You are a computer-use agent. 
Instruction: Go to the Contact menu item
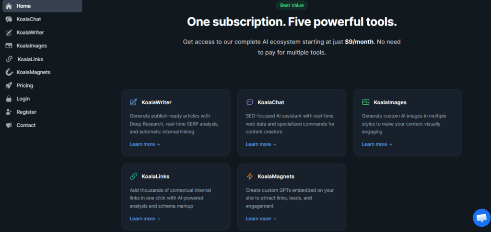[x=26, y=125]
